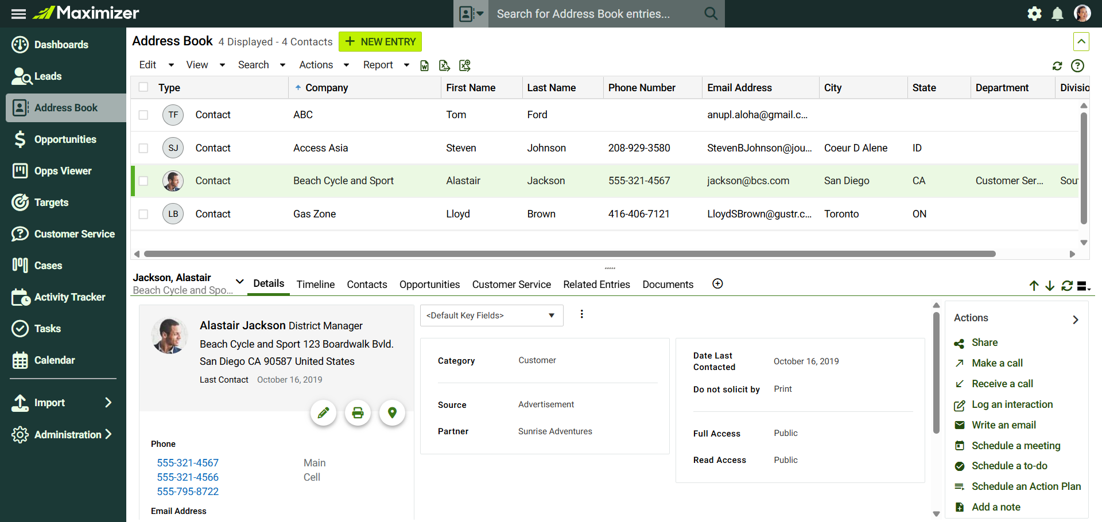Click Write an email action
The width and height of the screenshot is (1102, 522).
[x=1003, y=425]
